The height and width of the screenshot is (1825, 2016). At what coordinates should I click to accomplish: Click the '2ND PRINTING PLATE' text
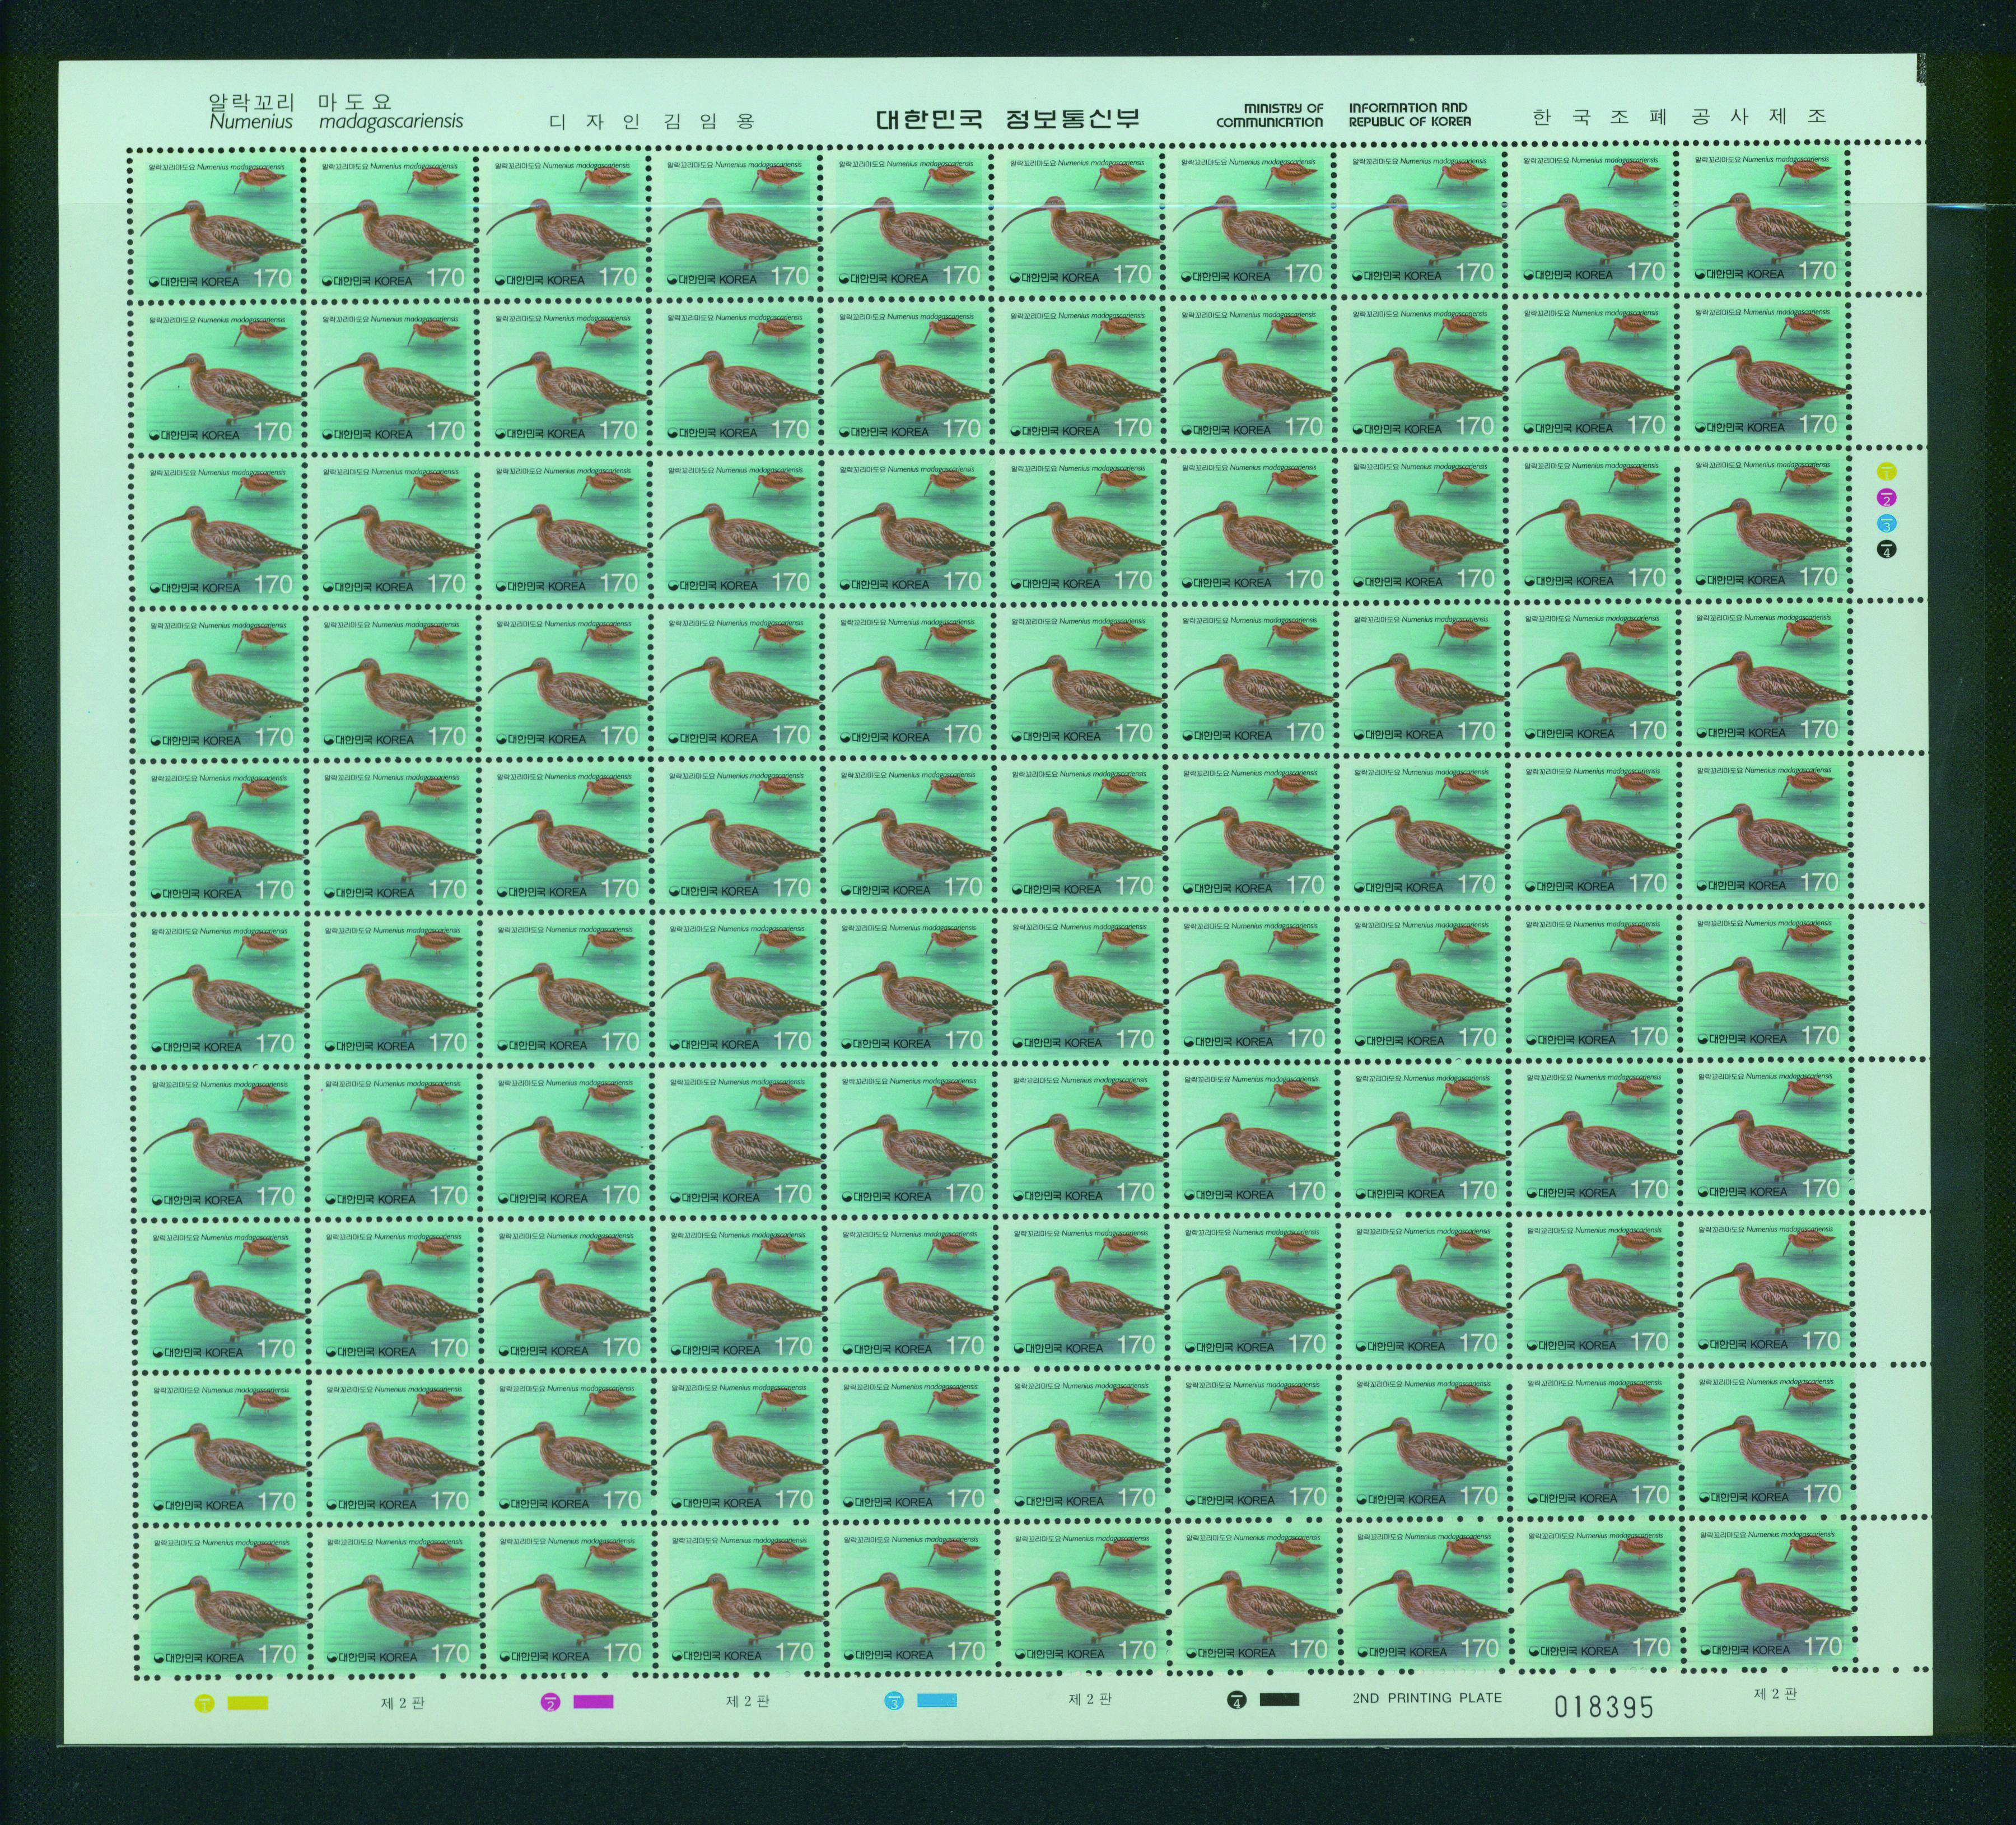1427,1698
